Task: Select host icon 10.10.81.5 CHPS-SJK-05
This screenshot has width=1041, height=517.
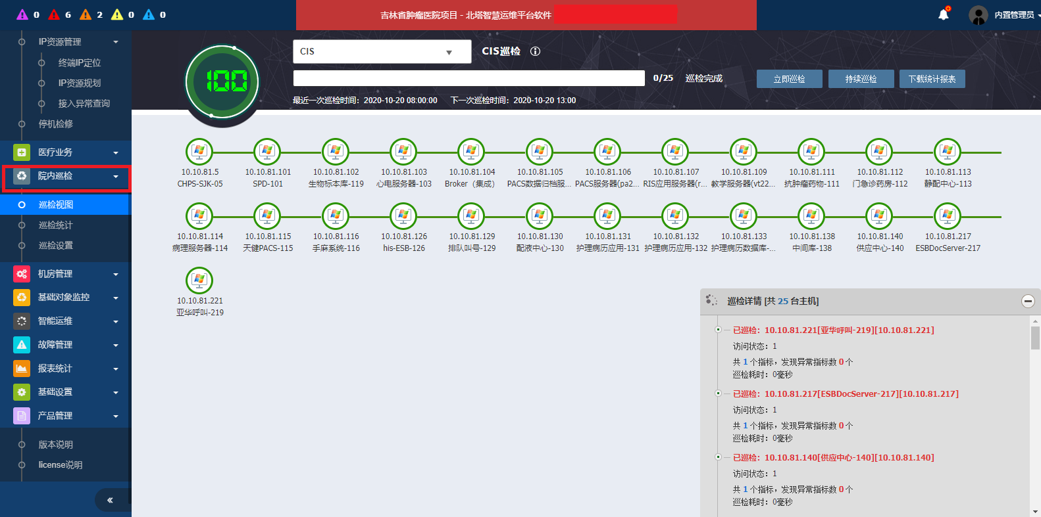Action: tap(199, 152)
